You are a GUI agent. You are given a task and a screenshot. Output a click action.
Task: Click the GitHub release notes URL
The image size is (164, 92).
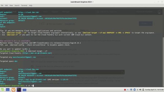48,43
